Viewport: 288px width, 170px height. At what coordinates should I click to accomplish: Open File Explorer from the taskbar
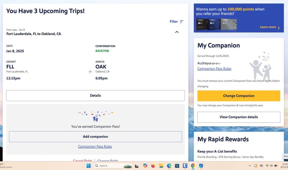point(161,166)
